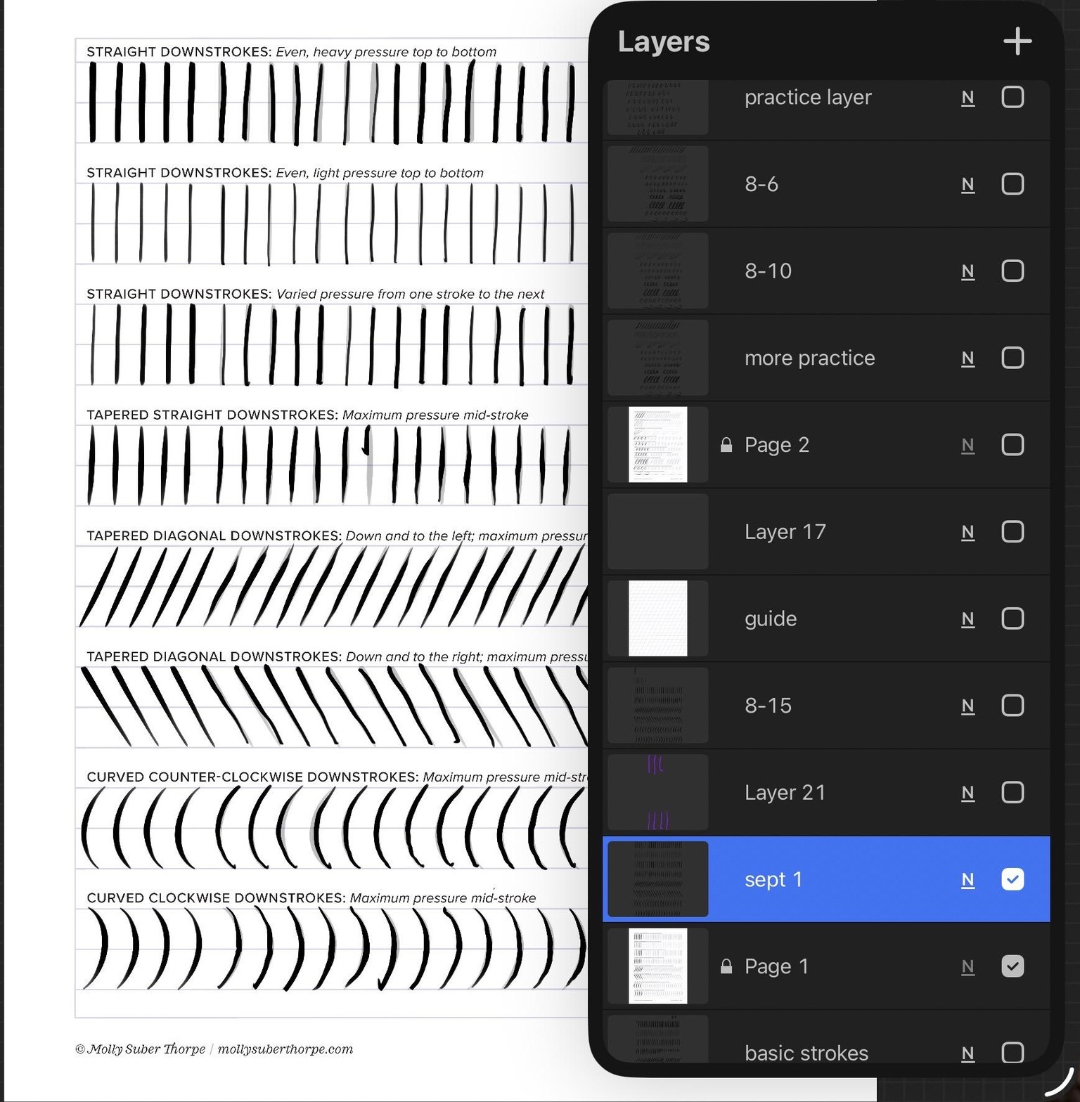The width and height of the screenshot is (1080, 1102).
Task: Open blend mode N for 8-10 layer
Action: 968,271
